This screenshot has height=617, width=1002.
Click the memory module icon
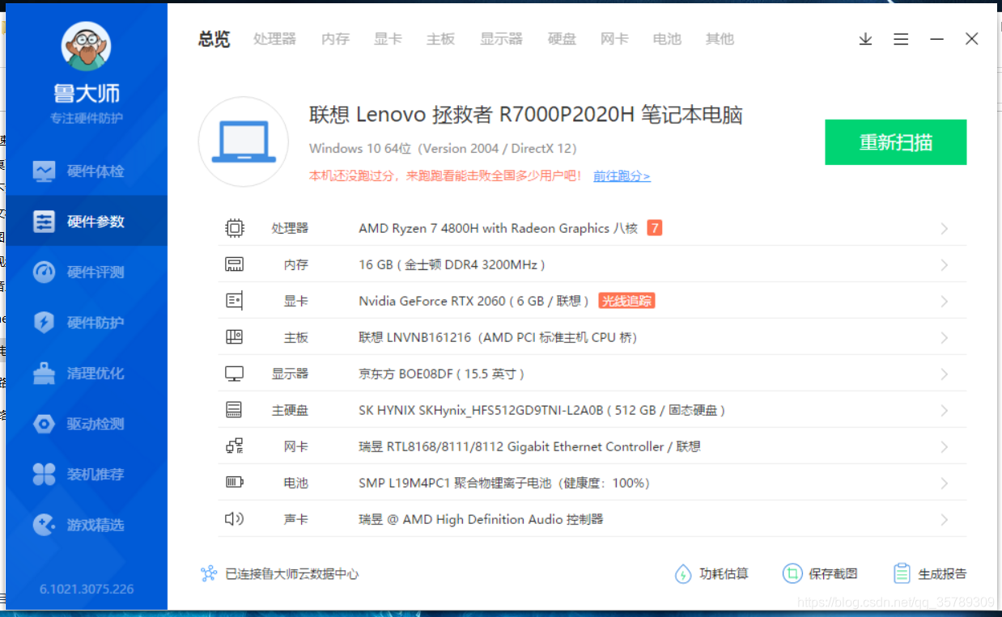[x=234, y=264]
